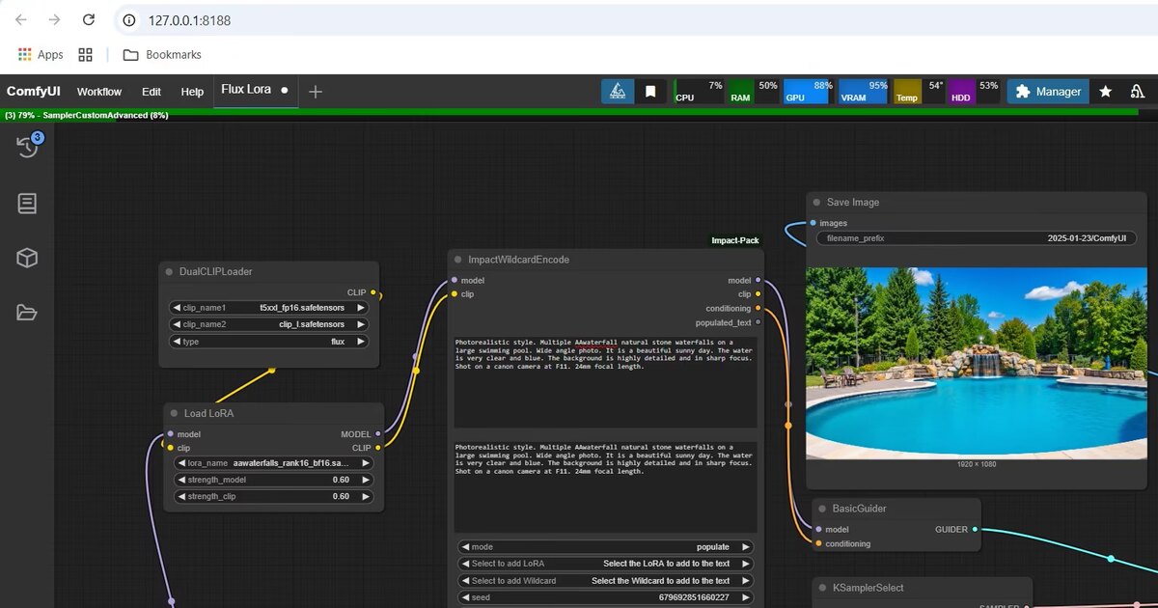The height and width of the screenshot is (608, 1158).
Task: Click the conditioning output dot on ImpactWildcardEncode
Action: coord(758,309)
